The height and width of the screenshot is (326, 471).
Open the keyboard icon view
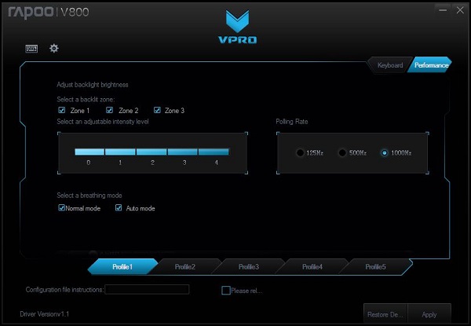point(31,49)
